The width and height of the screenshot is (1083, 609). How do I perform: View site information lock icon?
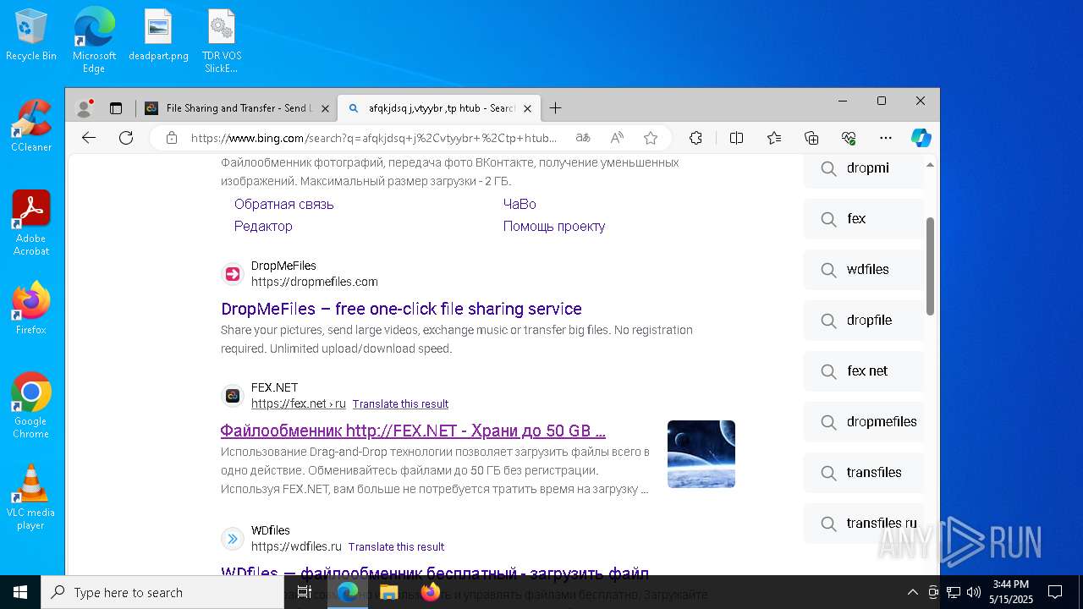(172, 138)
